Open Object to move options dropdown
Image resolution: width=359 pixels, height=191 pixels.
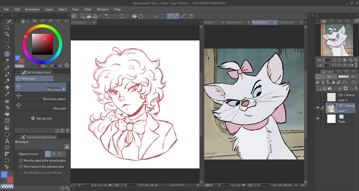click(64, 154)
